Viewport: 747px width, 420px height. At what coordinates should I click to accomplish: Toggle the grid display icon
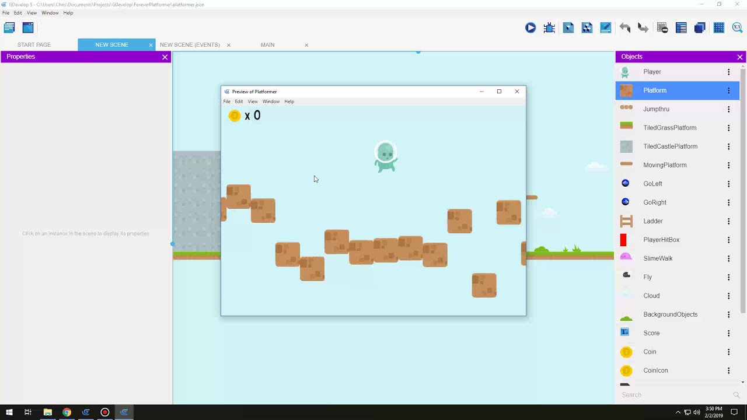(x=719, y=27)
